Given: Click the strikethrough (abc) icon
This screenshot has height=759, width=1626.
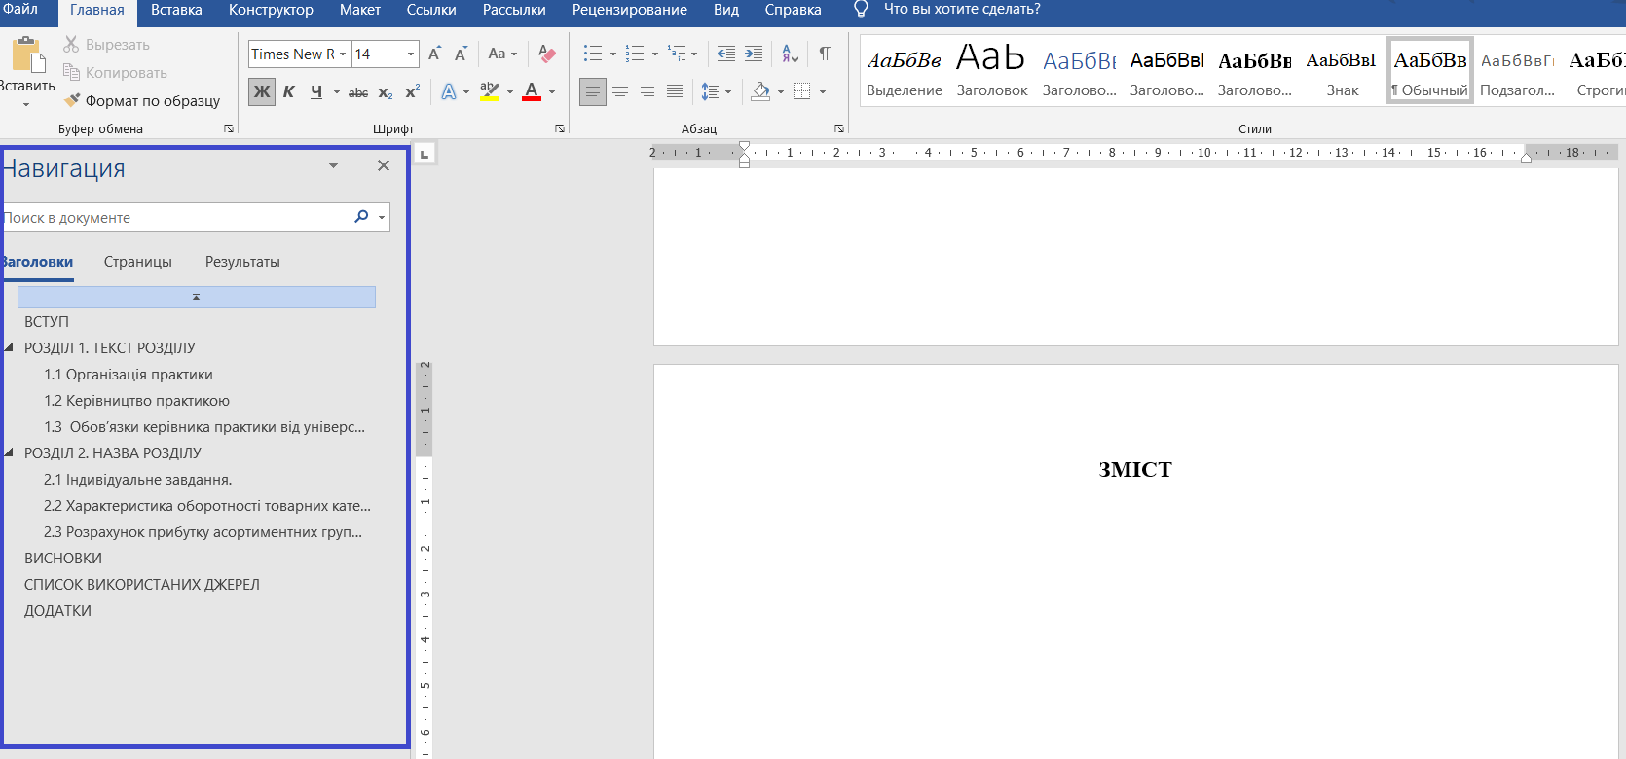Looking at the screenshot, I should click(358, 92).
